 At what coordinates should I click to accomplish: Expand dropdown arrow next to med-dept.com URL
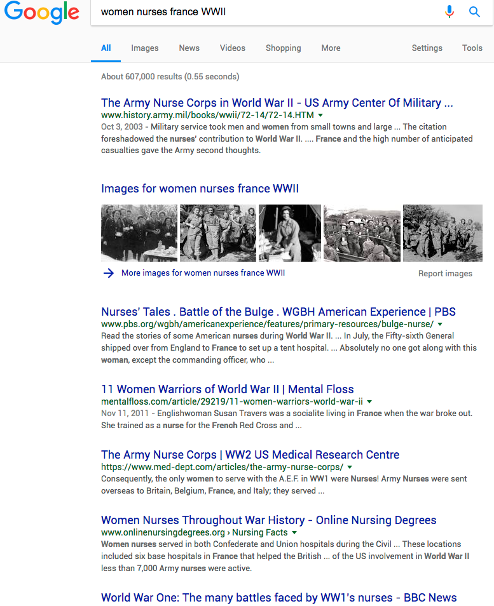350,468
